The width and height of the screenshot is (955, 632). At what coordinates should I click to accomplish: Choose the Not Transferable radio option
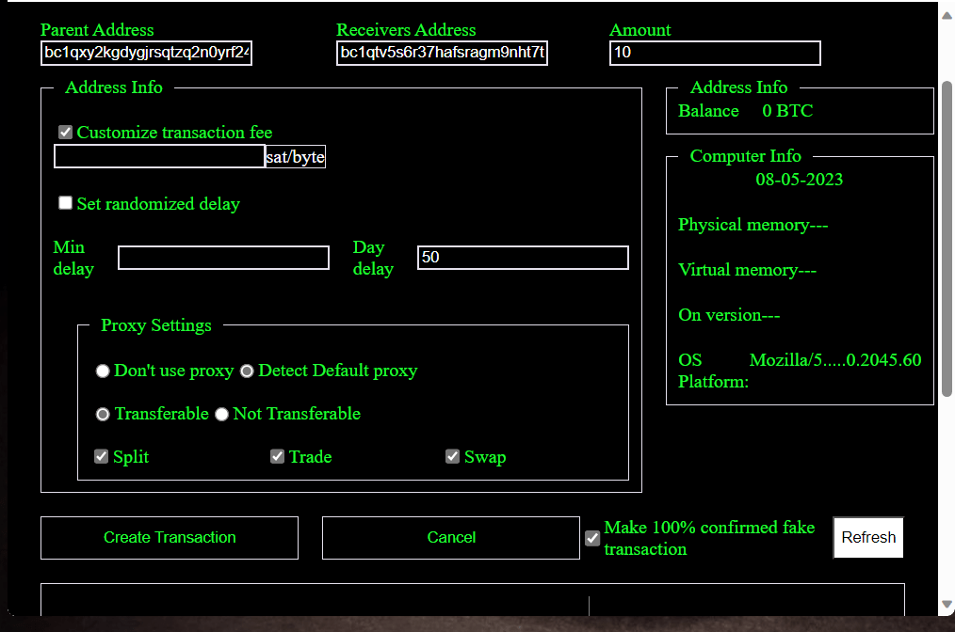click(221, 414)
